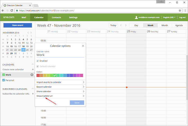
Task: Switch to the Month view tab
Action: [165, 25]
